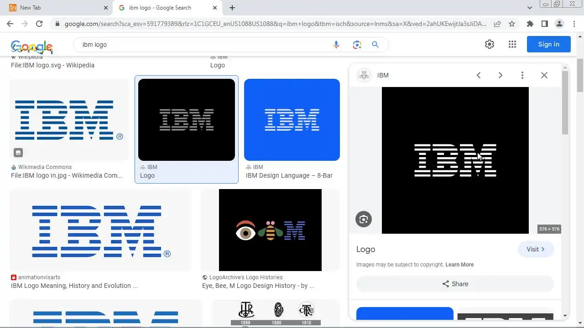Click the Wikimedia Commons source label
This screenshot has height=328, width=584.
click(x=45, y=167)
